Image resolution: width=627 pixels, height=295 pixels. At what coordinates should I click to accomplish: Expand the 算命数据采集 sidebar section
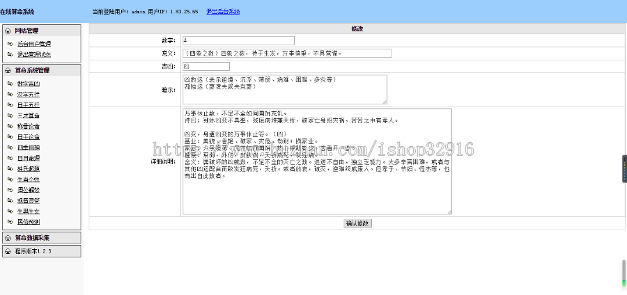click(x=32, y=238)
